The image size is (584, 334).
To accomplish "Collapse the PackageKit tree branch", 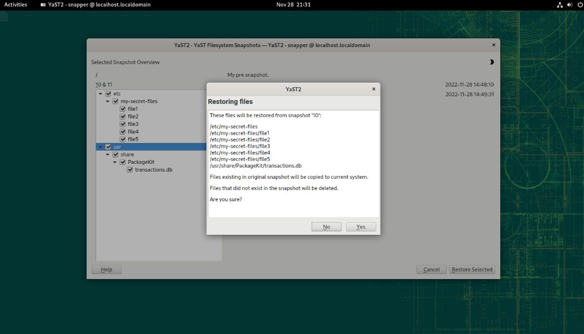I will [115, 161].
